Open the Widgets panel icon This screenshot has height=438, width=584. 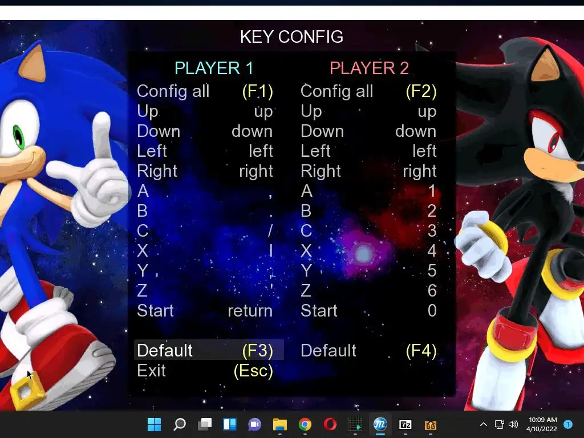(229, 424)
